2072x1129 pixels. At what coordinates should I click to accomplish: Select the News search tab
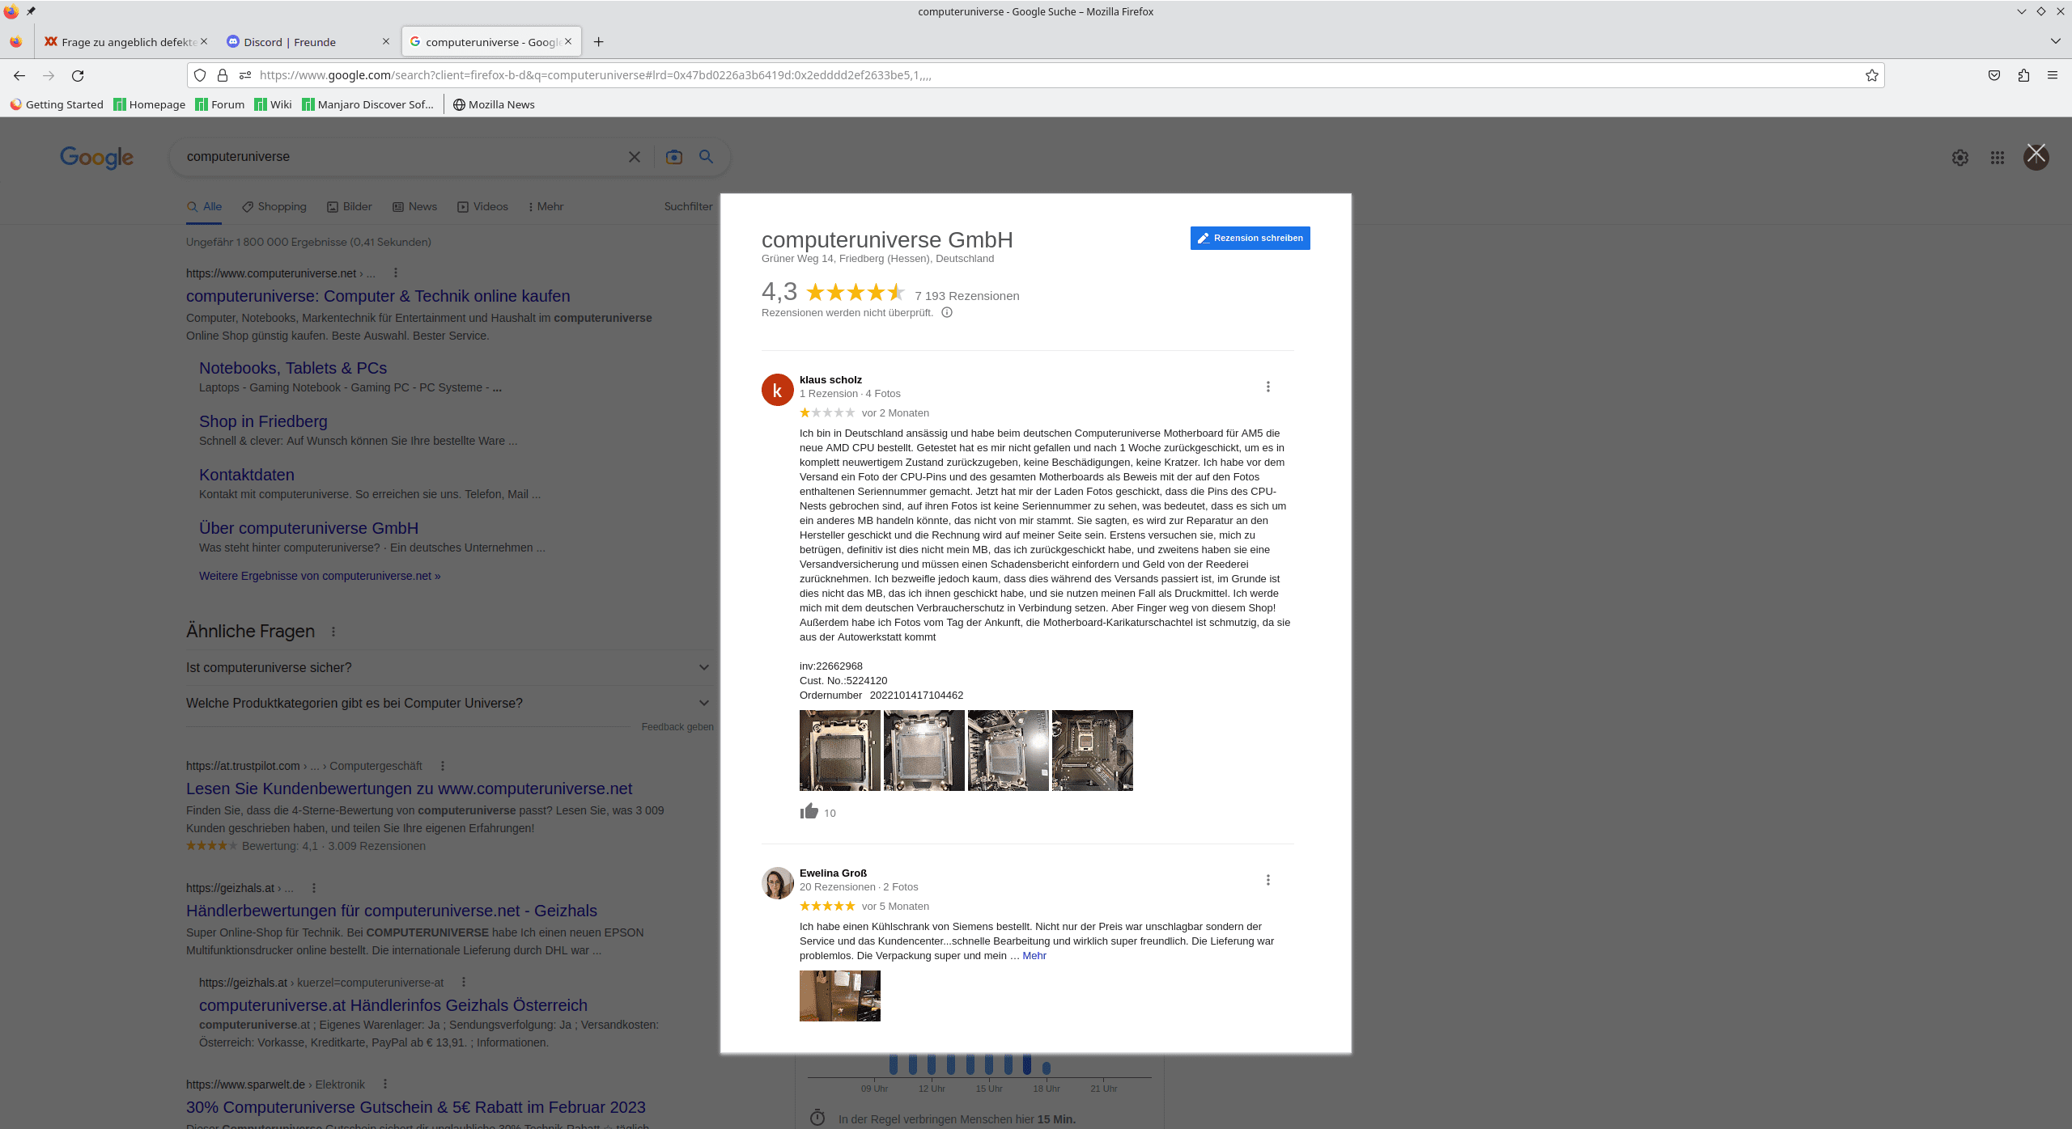tap(415, 207)
